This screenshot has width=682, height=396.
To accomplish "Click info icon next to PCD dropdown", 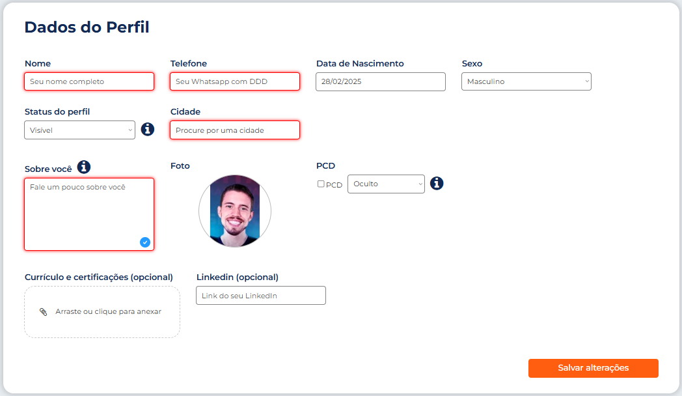I will pyautogui.click(x=437, y=183).
